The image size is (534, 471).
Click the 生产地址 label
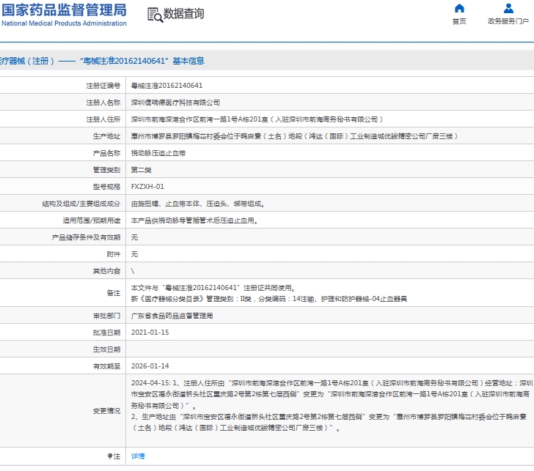tap(106, 136)
